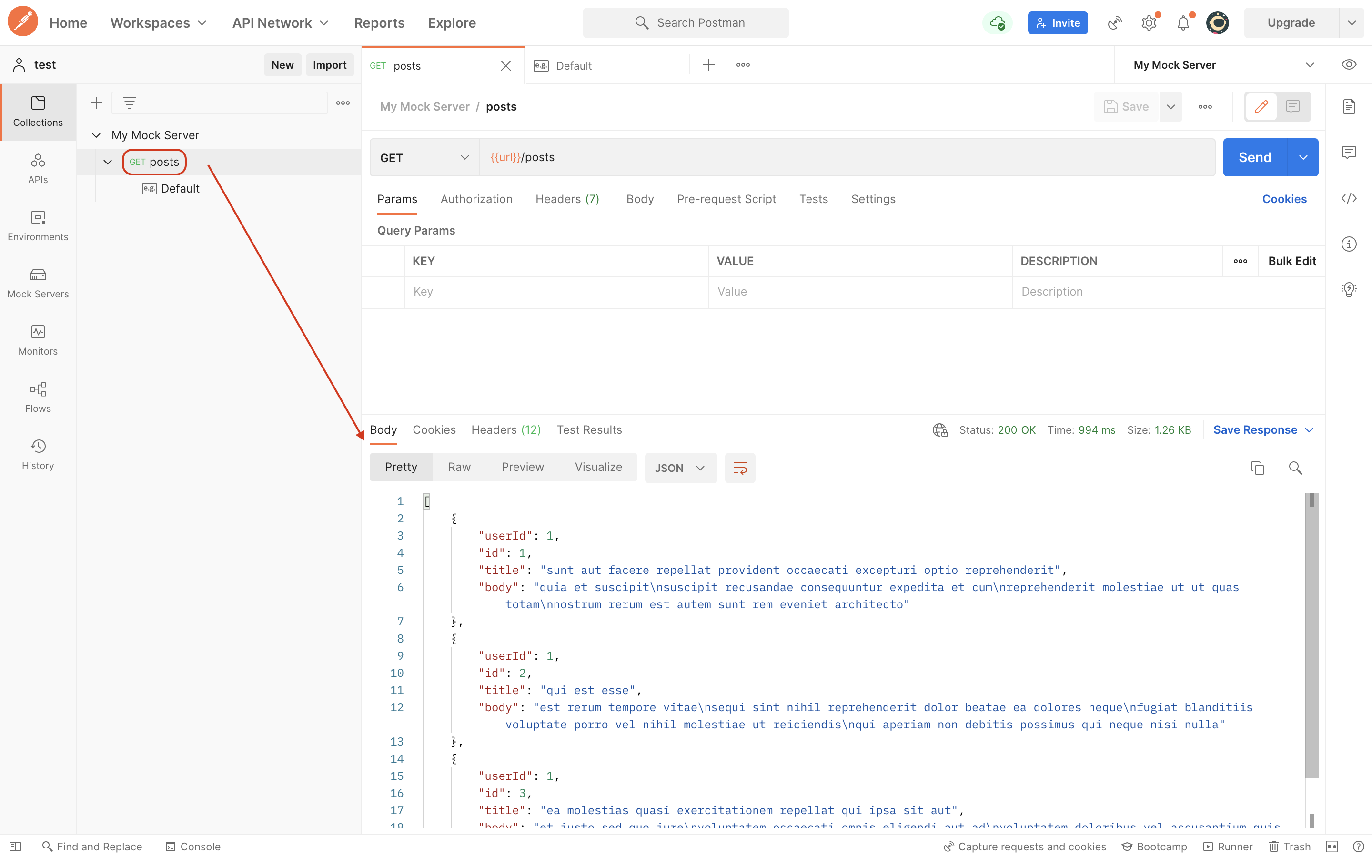1372x858 pixels.
Task: Open the GET method dropdown
Action: coord(424,158)
